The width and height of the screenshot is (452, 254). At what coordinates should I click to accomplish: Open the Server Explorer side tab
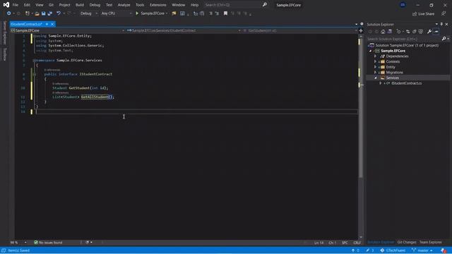4,32
